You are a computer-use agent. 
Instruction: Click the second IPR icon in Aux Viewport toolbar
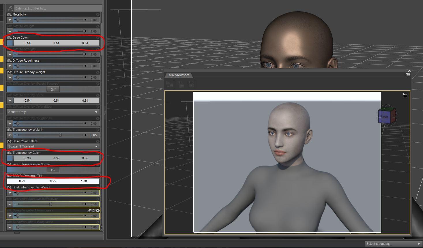[x=190, y=84]
